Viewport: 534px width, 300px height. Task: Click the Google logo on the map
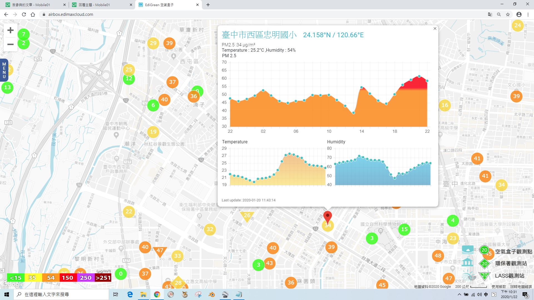click(13, 284)
